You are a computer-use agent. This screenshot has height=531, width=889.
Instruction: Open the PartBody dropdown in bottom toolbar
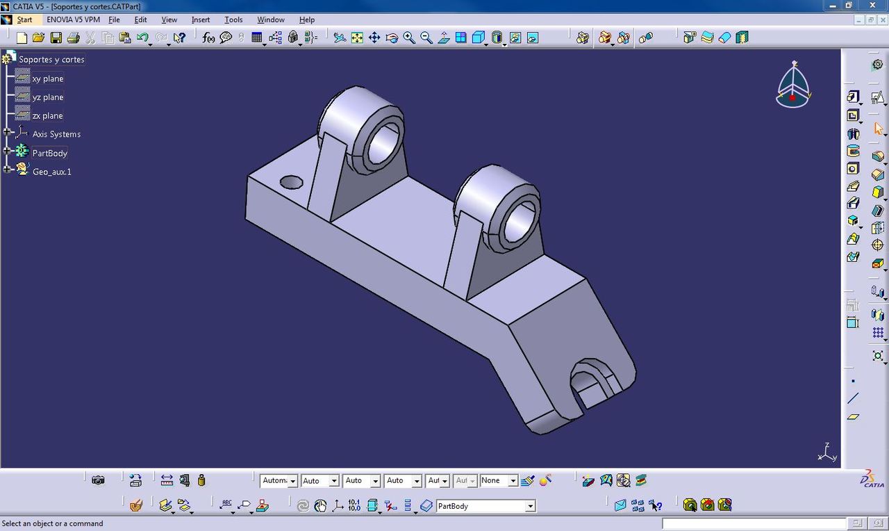coord(530,506)
